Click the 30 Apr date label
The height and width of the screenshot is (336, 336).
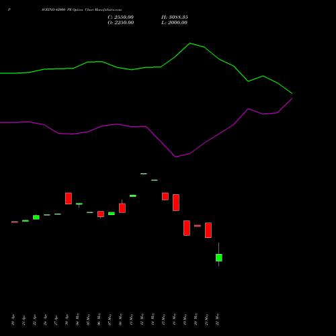pyautogui.click(x=67, y=320)
